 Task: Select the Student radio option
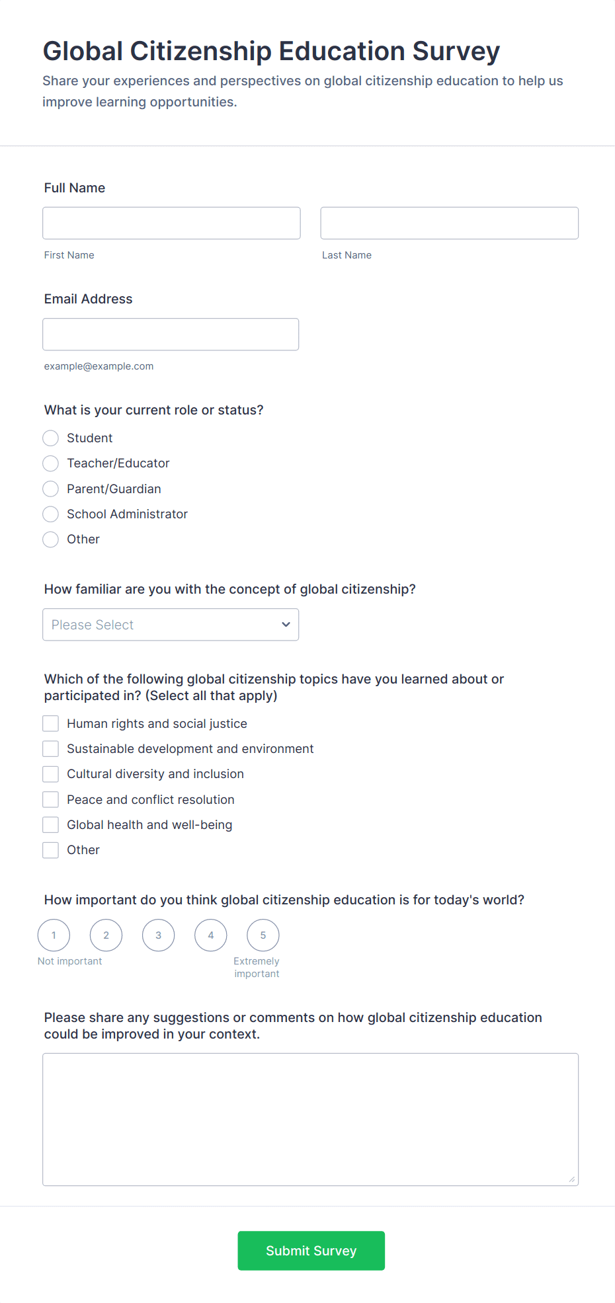pos(51,438)
